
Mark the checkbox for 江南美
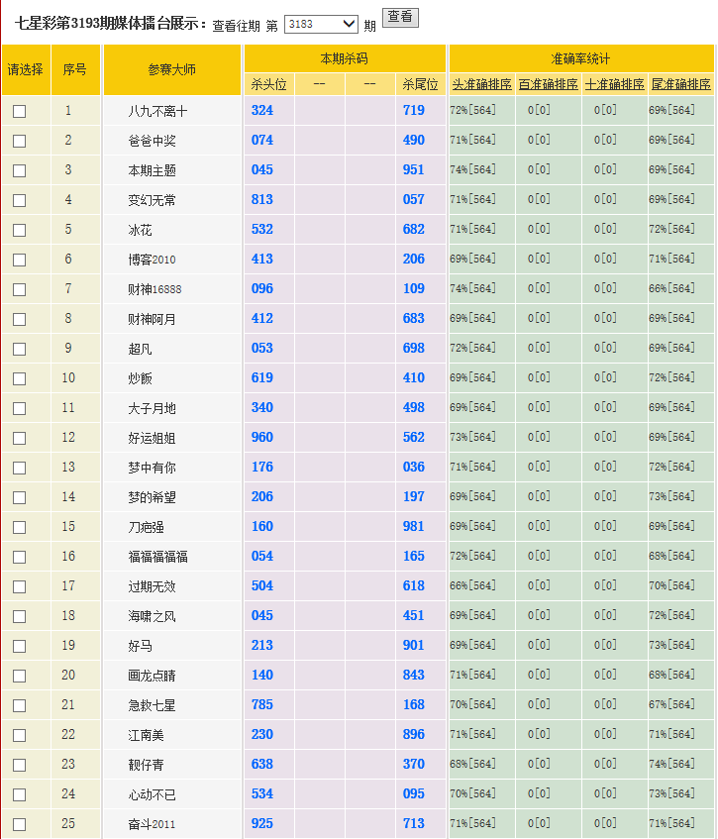pos(19,735)
